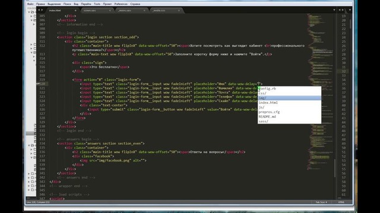Choose sass/ from the autocomplete list
The height and width of the screenshot is (213, 380).
pos(289,121)
